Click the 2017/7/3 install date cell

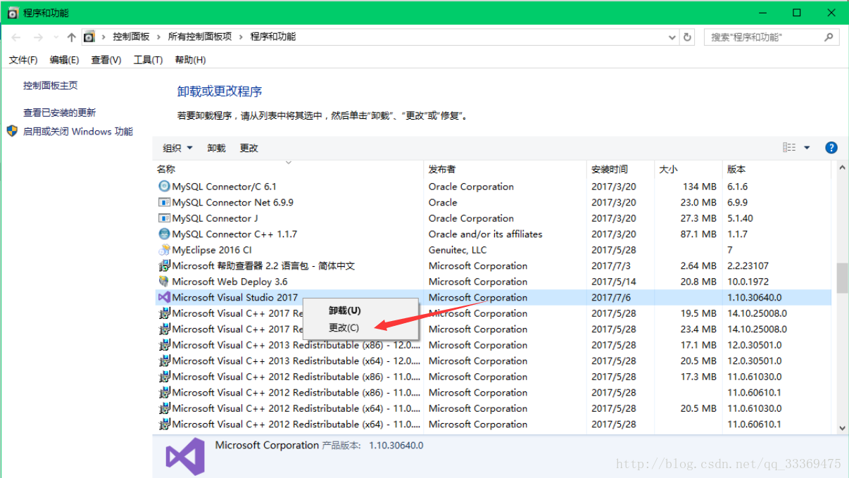[x=611, y=265]
